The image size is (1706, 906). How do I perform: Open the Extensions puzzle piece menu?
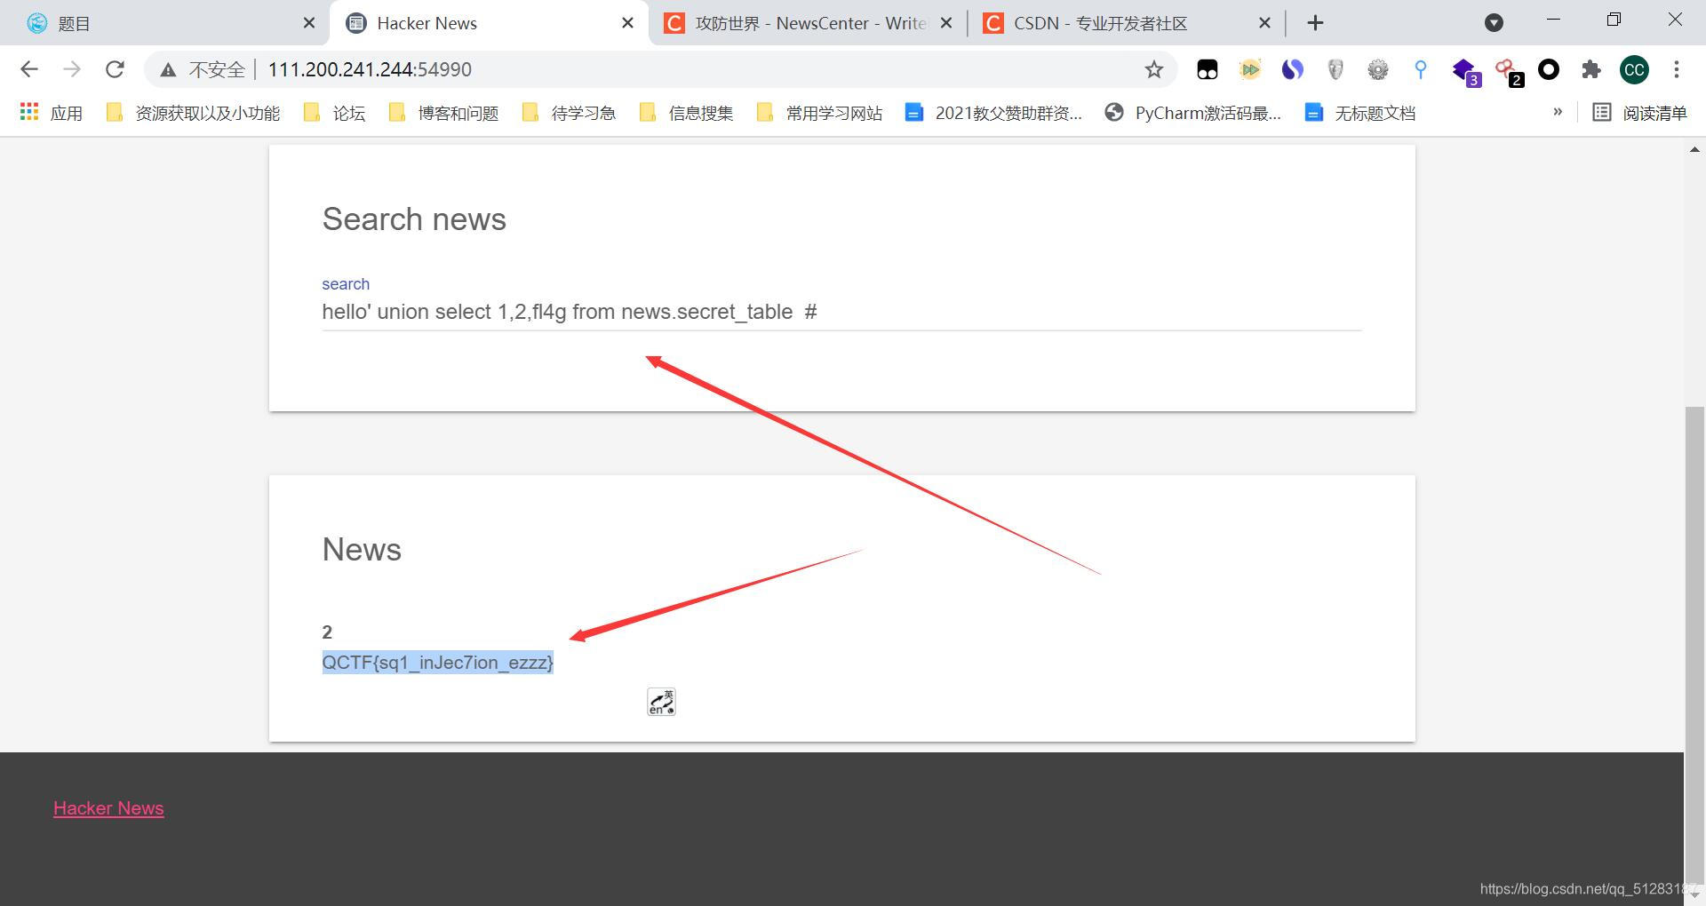(x=1591, y=69)
